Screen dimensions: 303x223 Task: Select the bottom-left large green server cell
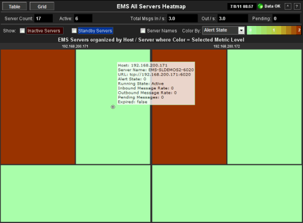coord(76,193)
